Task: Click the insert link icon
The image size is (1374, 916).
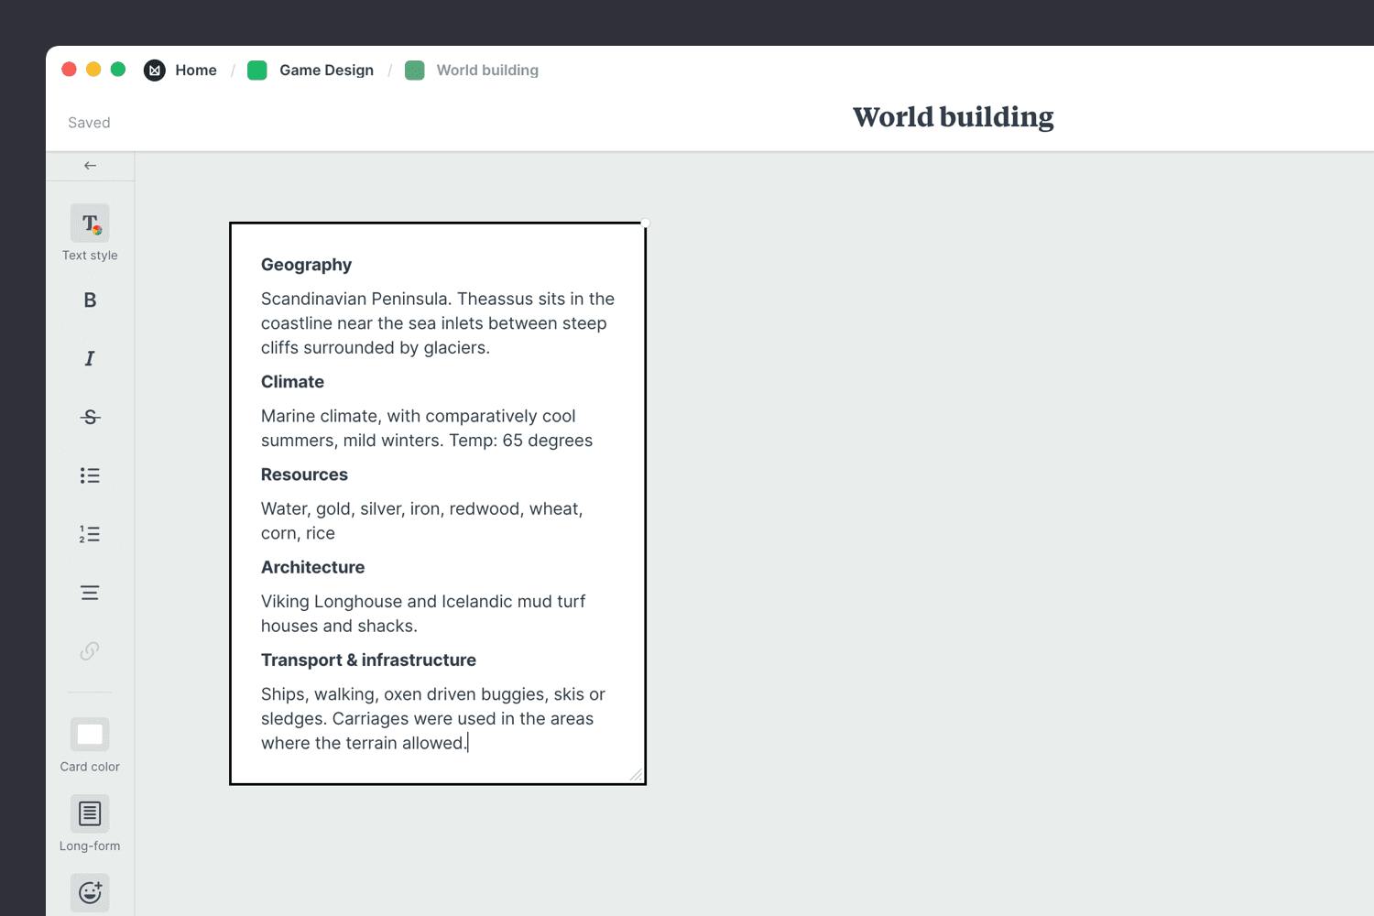Action: coord(89,650)
